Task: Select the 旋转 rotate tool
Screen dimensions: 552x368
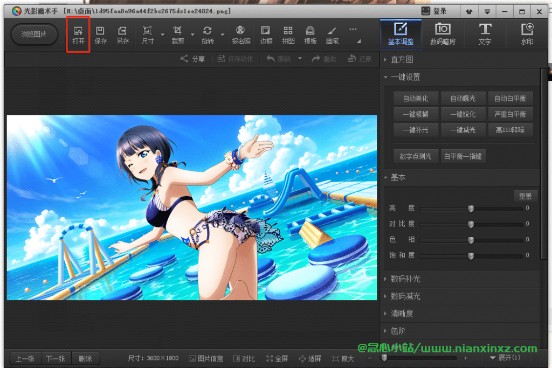Action: click(208, 35)
